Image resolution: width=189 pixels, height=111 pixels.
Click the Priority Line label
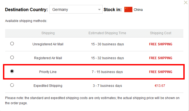click(x=48, y=72)
